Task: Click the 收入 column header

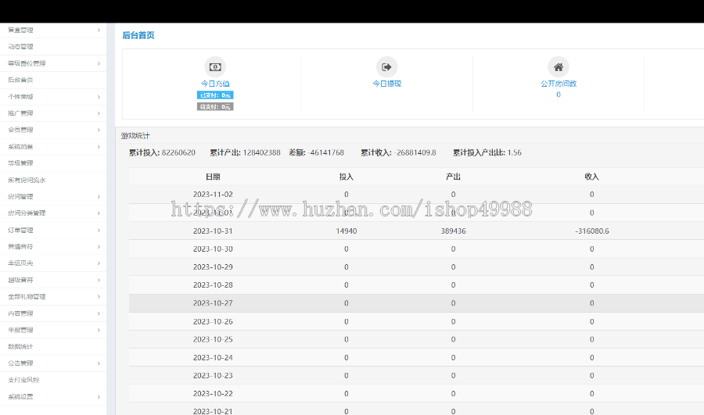Action: coord(592,177)
